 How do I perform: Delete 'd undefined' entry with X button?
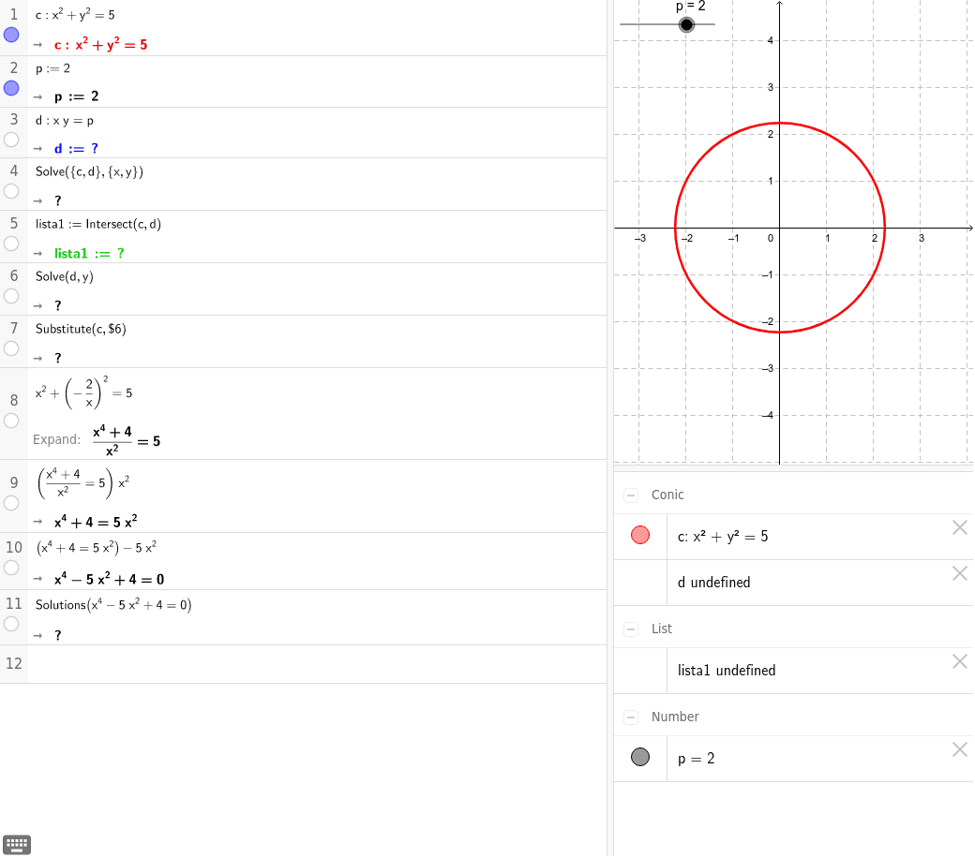pyautogui.click(x=959, y=573)
